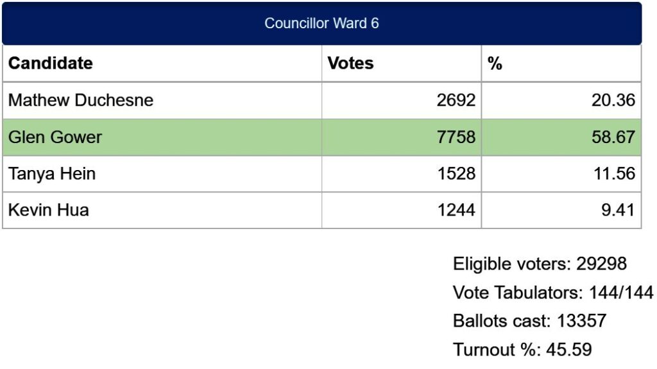Screen dimensions: 657x369
Task: Click the Ballots cast: 13357 text
Action: coord(529,322)
